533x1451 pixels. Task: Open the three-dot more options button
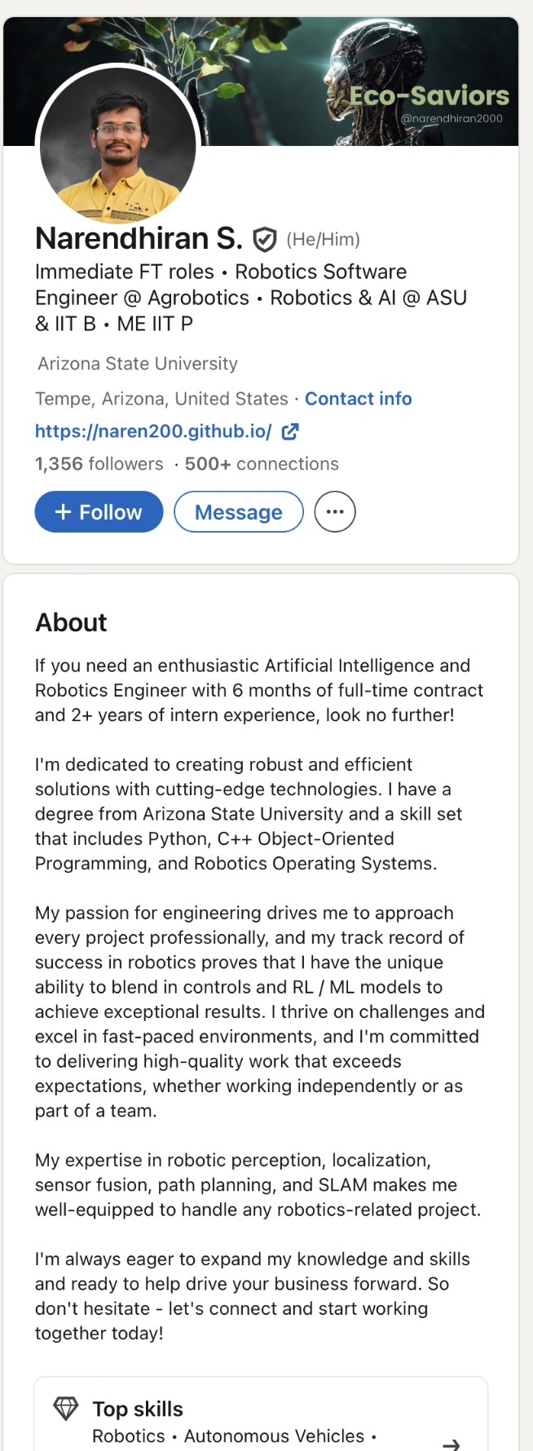pos(335,512)
